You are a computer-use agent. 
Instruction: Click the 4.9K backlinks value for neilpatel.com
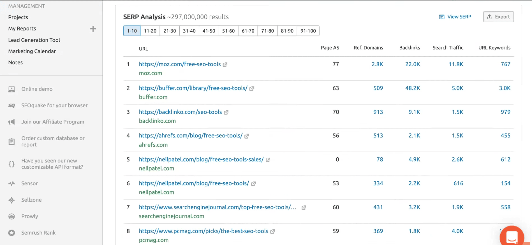click(414, 159)
